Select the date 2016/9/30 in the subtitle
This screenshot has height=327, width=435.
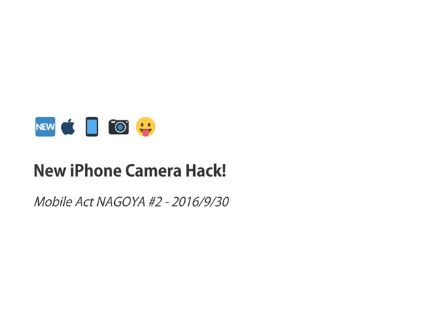tap(201, 202)
